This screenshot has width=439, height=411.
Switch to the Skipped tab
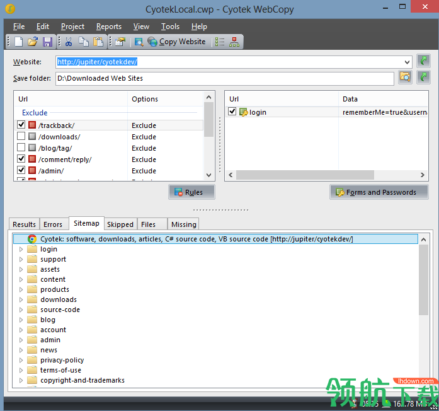tap(120, 224)
